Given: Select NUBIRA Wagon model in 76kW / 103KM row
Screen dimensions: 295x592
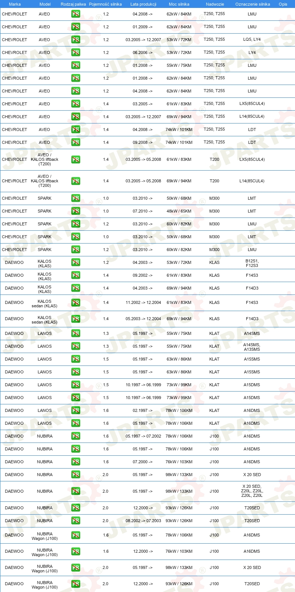Looking at the screenshot, I should pos(45,552).
